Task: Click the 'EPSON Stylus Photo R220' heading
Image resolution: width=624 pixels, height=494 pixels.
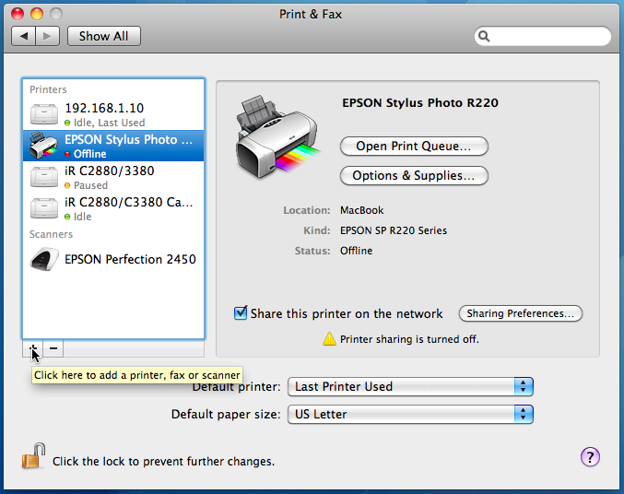Action: pos(420,102)
